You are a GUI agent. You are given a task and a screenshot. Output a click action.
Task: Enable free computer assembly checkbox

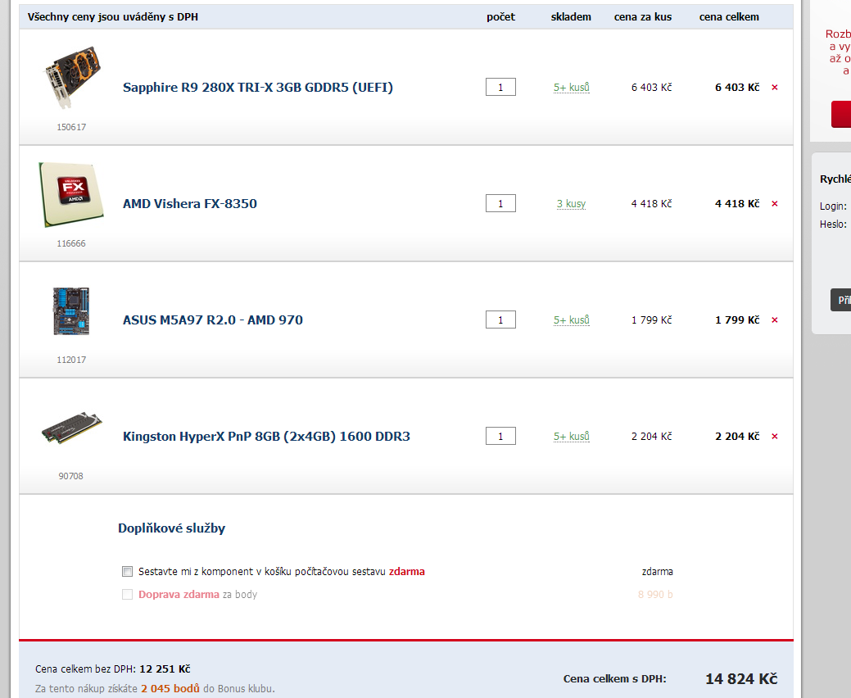[x=127, y=572]
